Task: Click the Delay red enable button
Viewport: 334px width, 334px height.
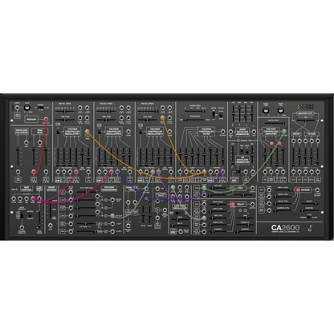Action: [233, 204]
